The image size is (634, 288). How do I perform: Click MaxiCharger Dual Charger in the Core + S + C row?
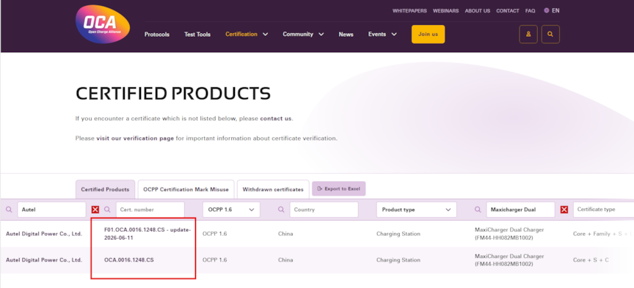509,260
